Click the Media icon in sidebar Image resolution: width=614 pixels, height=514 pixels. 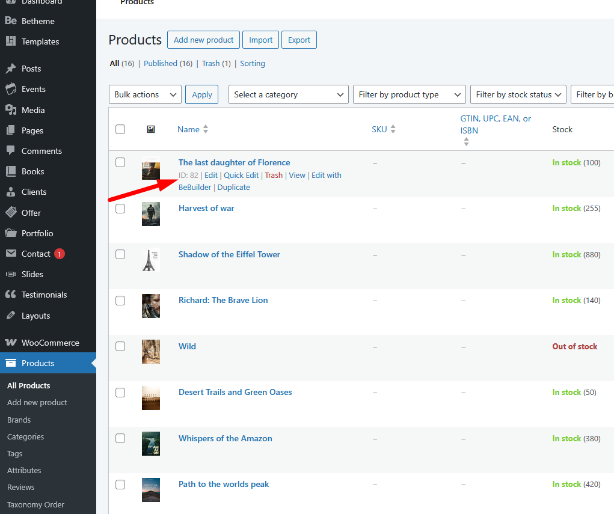11,110
